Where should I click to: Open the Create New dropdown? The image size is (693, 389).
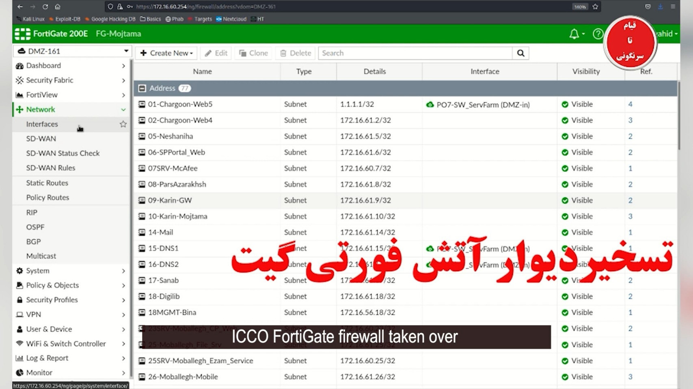[166, 53]
